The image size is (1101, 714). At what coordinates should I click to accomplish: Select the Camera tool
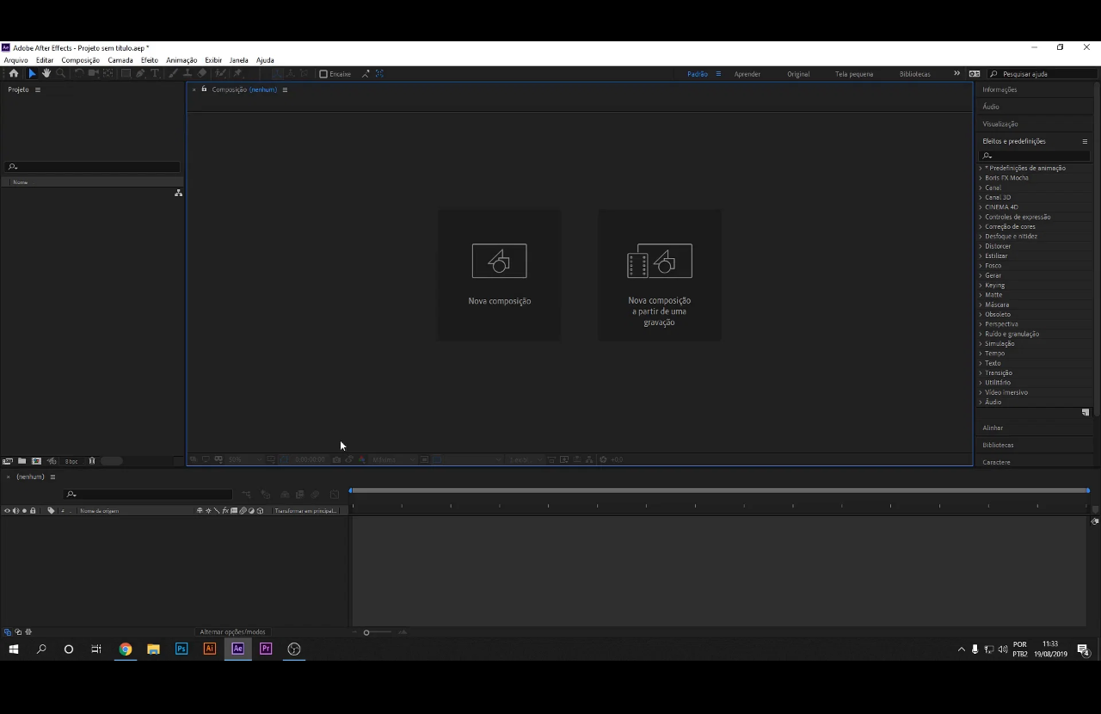pos(93,73)
